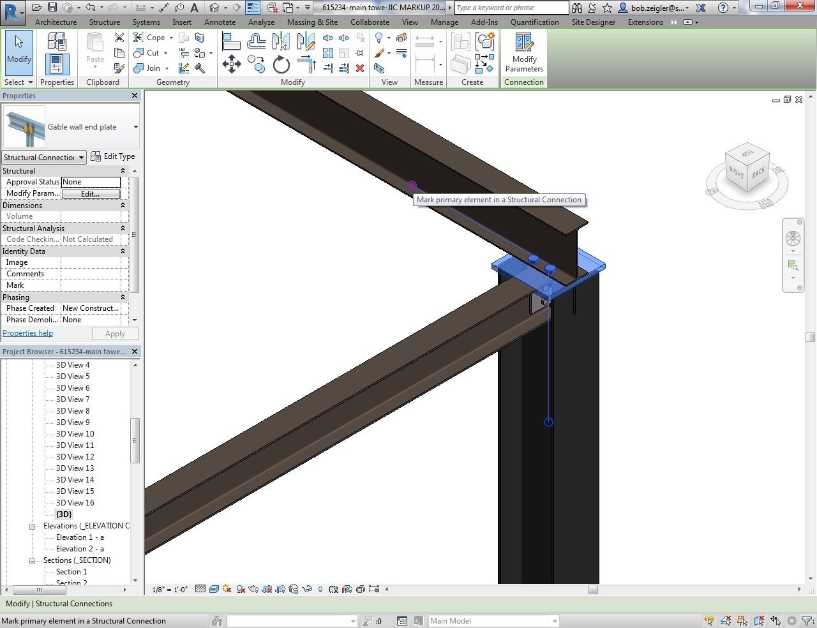Toggle the visual style control

pos(214,589)
